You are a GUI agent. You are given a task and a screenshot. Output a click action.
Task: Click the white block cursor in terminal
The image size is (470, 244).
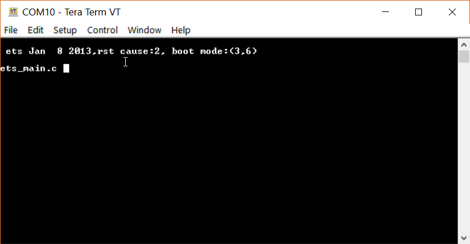point(66,69)
